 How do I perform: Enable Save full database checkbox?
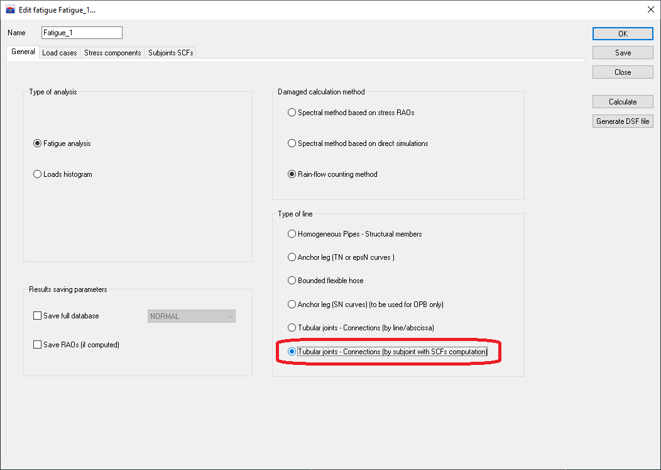38,316
